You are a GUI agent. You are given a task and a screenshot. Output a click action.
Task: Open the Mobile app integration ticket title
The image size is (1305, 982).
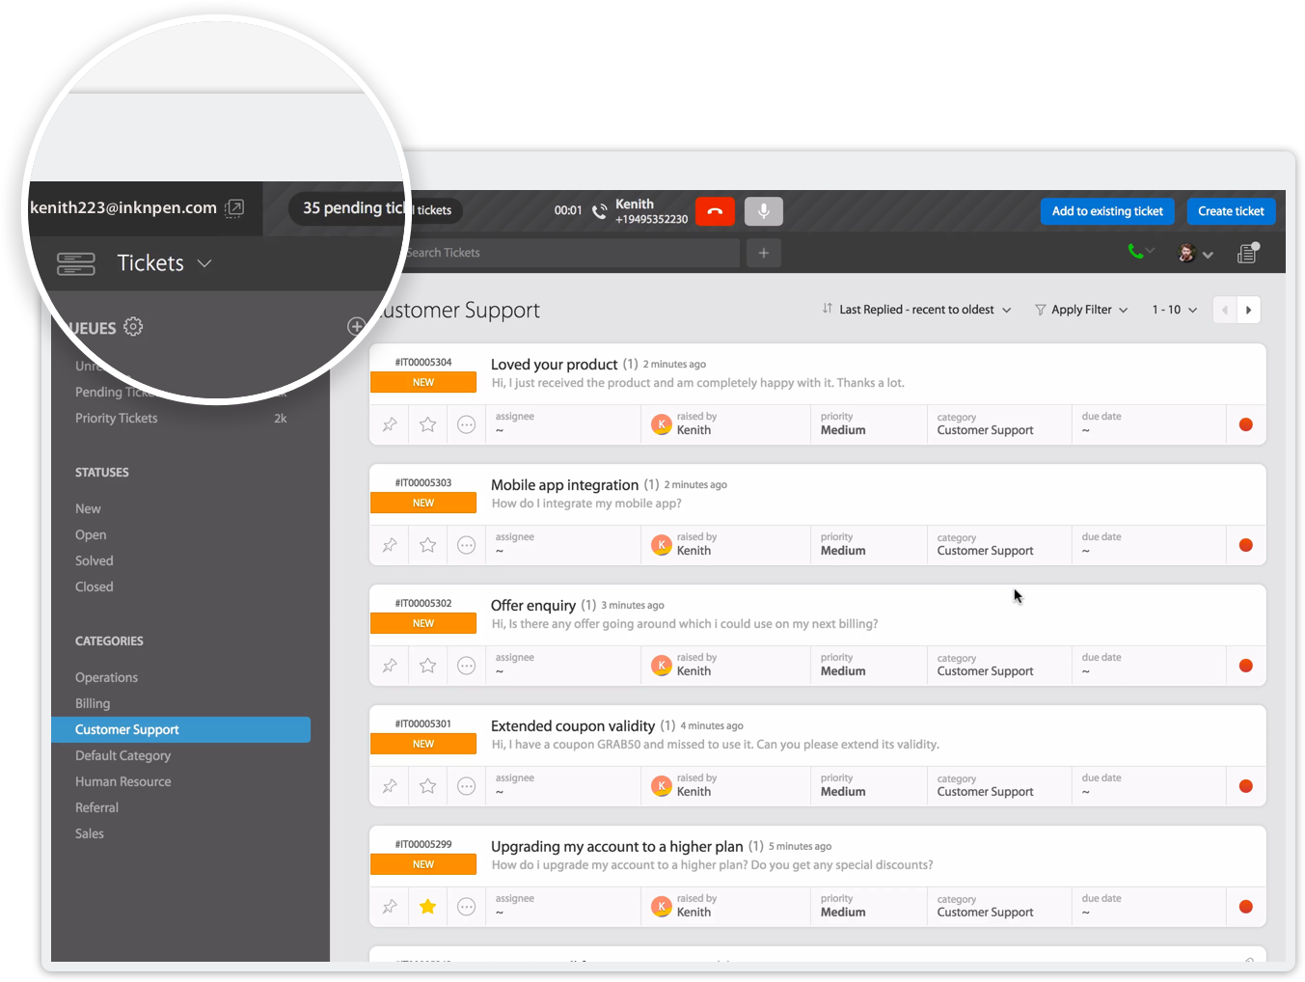tap(564, 485)
